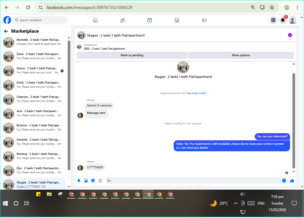
Task: Open the Marketplace storefront tab icon
Action: (177, 20)
